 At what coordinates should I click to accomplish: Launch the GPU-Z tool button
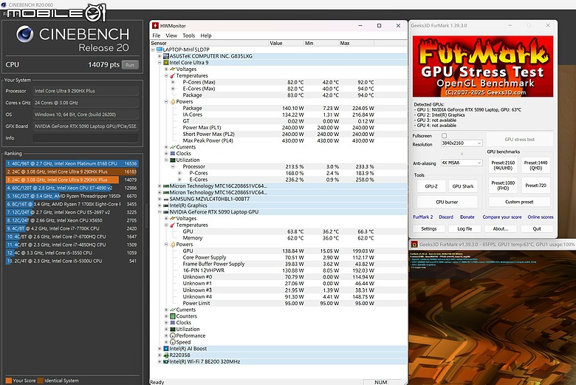(x=431, y=186)
